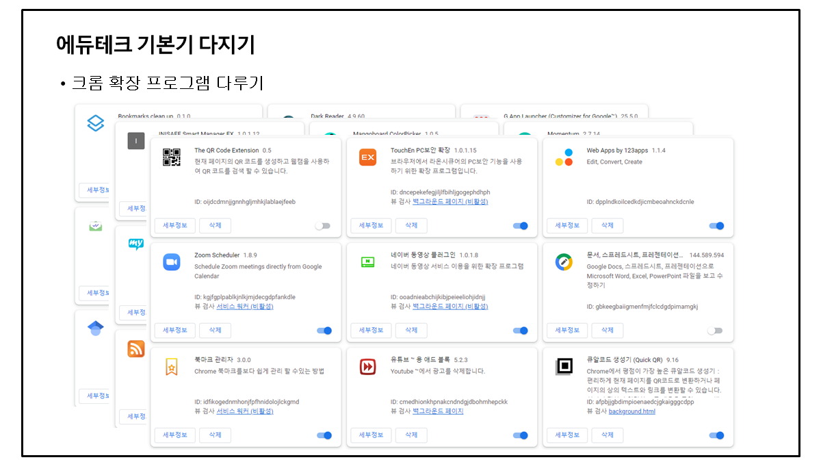Click 삭제 on 유튜브 애드 블록 card
The width and height of the screenshot is (821, 462).
[411, 435]
